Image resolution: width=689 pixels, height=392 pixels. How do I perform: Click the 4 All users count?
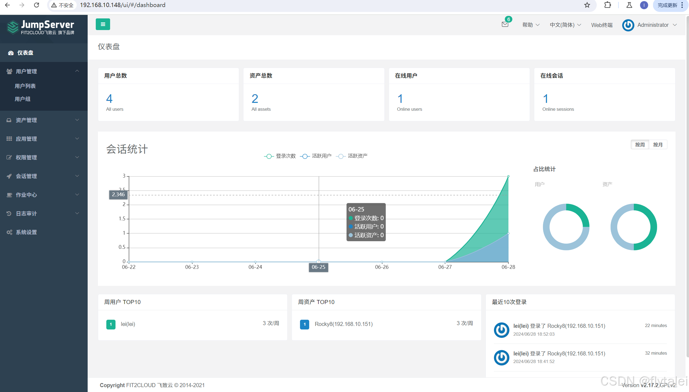109,99
